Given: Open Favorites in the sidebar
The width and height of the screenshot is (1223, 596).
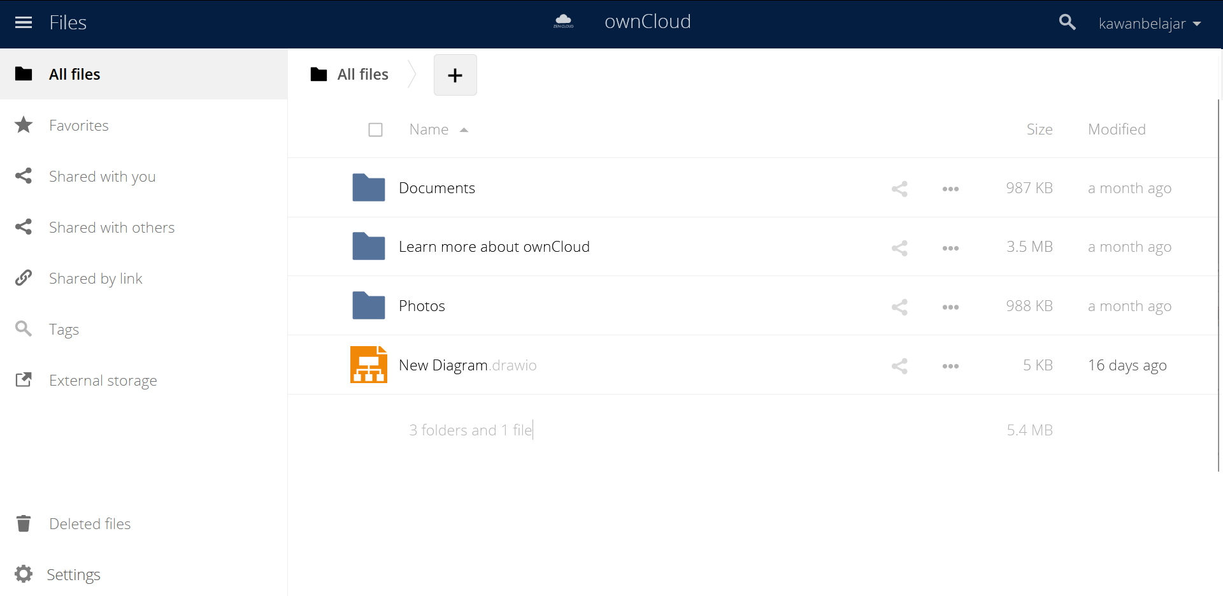Looking at the screenshot, I should click(79, 126).
